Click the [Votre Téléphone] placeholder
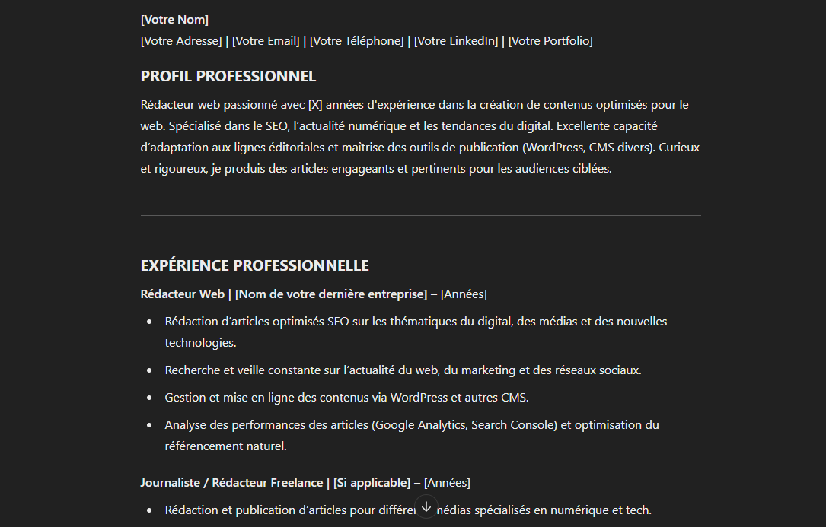 (356, 41)
